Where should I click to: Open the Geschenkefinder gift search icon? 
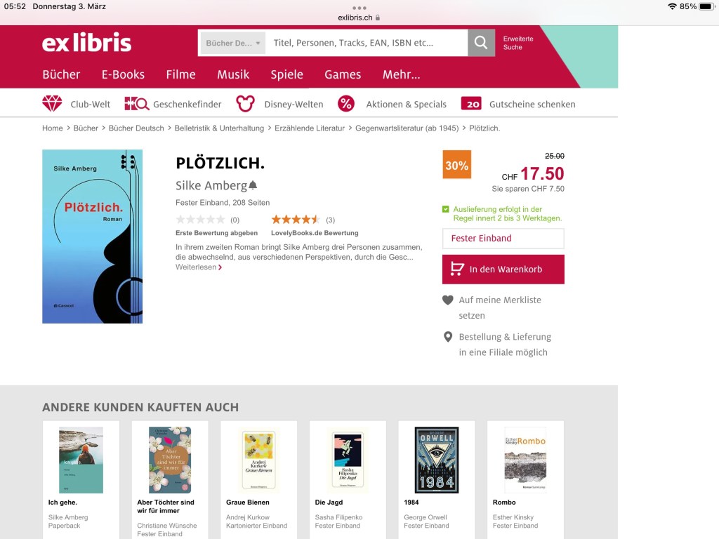point(137,104)
